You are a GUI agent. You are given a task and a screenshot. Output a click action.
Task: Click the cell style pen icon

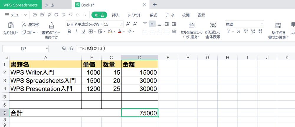101,31
